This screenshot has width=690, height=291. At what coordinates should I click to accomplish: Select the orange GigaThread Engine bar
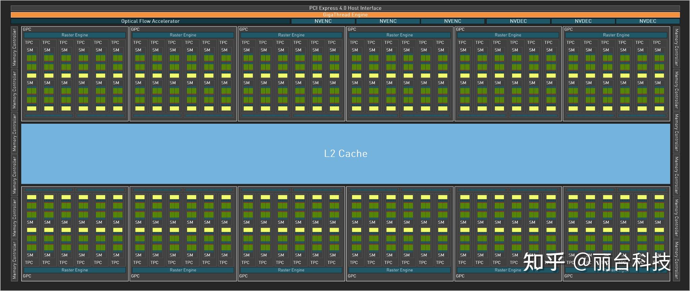345,15
